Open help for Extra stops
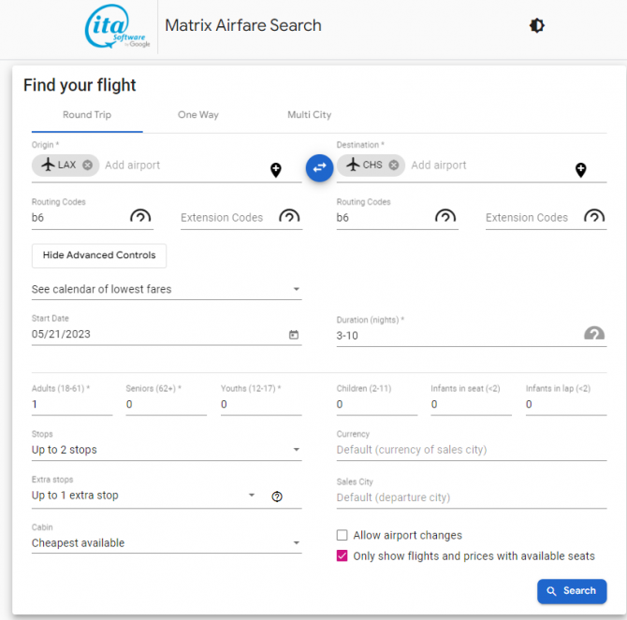Image resolution: width=627 pixels, height=620 pixels. pos(277,497)
